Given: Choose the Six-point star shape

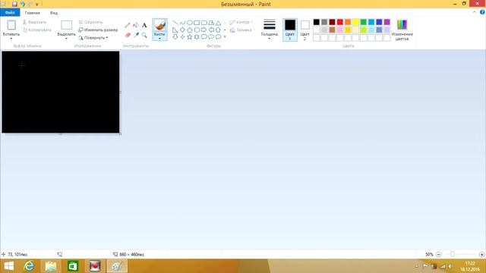Looking at the screenshot, I should 197,37.
